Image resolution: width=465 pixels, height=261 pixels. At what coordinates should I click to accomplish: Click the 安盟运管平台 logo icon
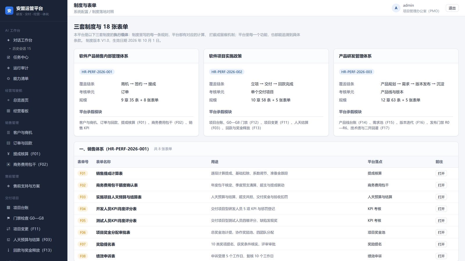click(9, 11)
